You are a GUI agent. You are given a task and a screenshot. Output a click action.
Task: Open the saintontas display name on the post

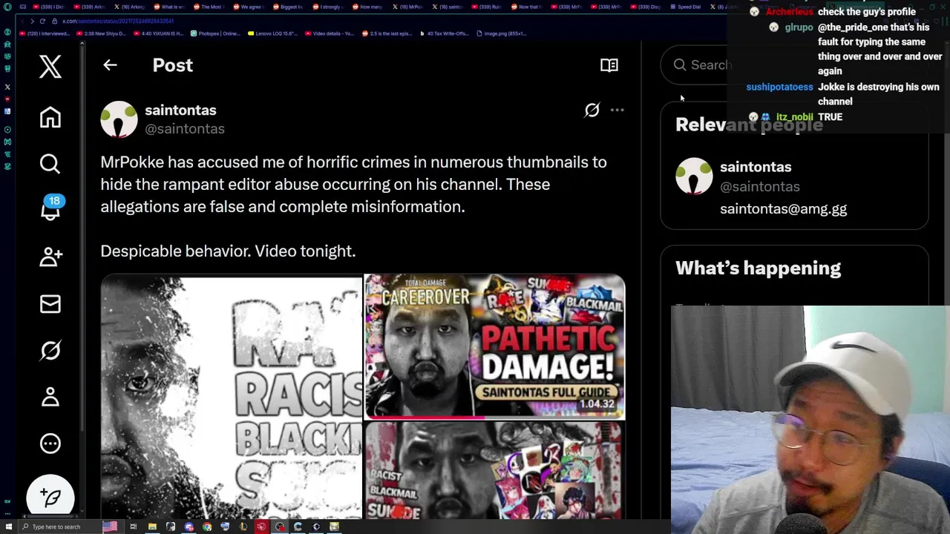pyautogui.click(x=180, y=110)
